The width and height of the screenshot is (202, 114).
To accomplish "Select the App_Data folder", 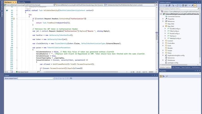I will (x=171, y=24).
